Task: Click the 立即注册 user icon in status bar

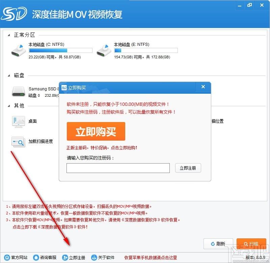Action: pyautogui.click(x=65, y=258)
